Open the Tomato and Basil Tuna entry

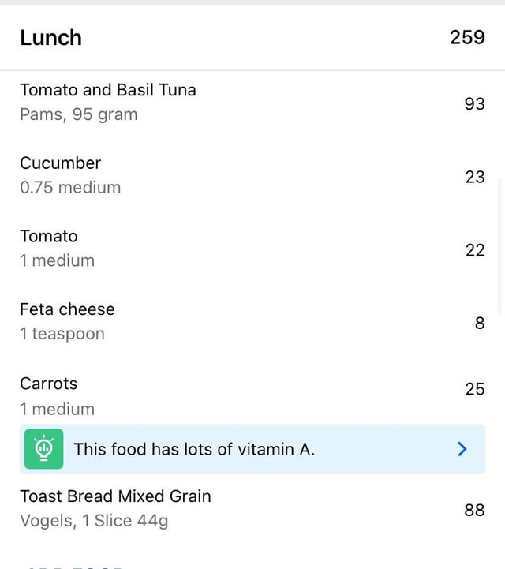[252, 103]
